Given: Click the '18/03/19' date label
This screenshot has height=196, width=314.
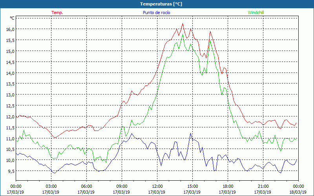Looking at the screenshot, I should pyautogui.click(x=298, y=192).
